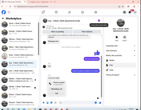Expand Customize chat section
Screen dimensions: 141x110
(x=121, y=46)
